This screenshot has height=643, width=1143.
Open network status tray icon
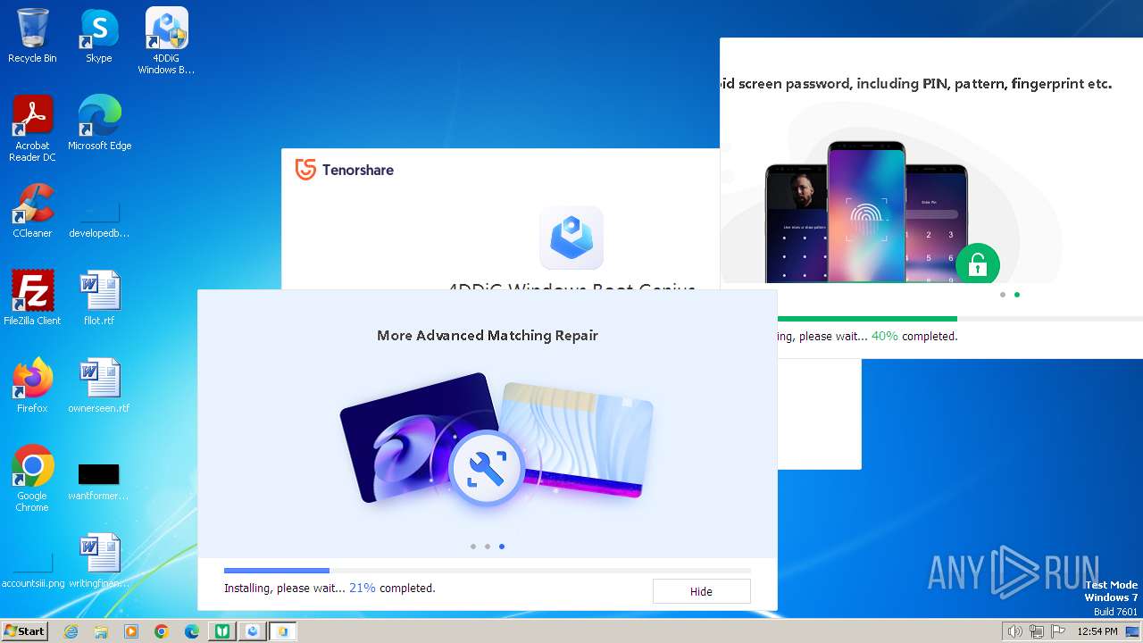pos(1037,631)
